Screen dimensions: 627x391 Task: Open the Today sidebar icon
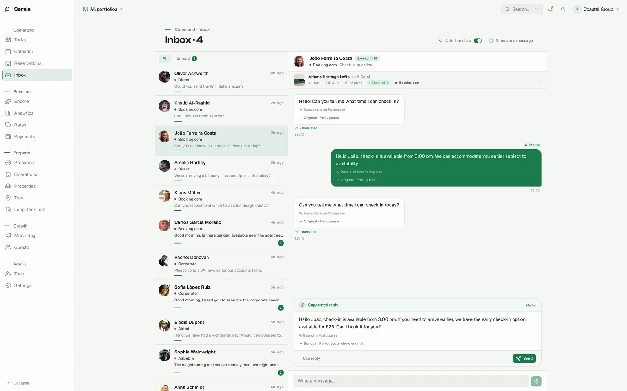point(8,40)
